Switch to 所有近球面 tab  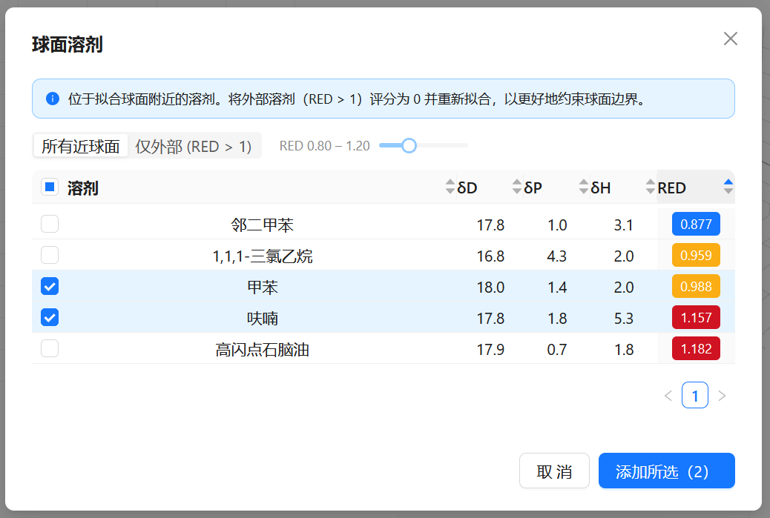click(x=81, y=146)
